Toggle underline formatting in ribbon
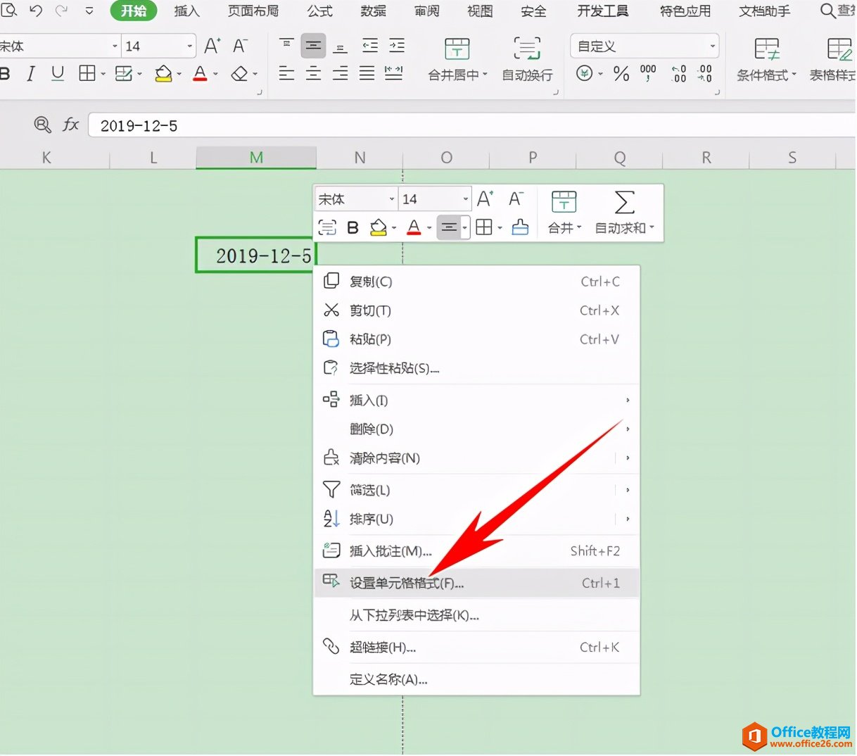857x756 pixels. pyautogui.click(x=58, y=73)
